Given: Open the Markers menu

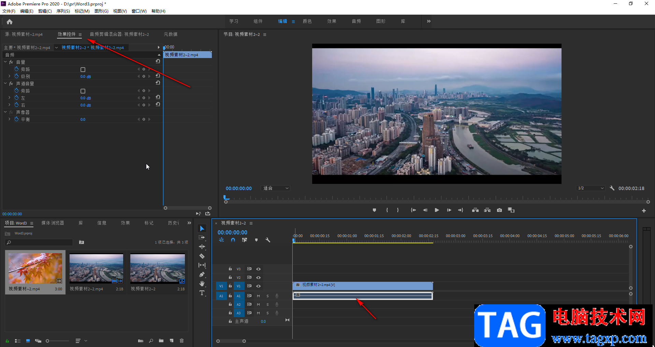Looking at the screenshot, I should [x=82, y=11].
